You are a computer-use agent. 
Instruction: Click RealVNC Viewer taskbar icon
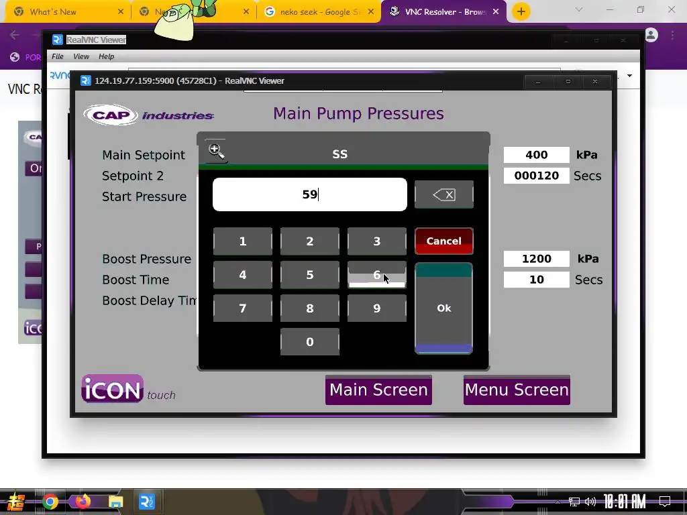point(147,502)
